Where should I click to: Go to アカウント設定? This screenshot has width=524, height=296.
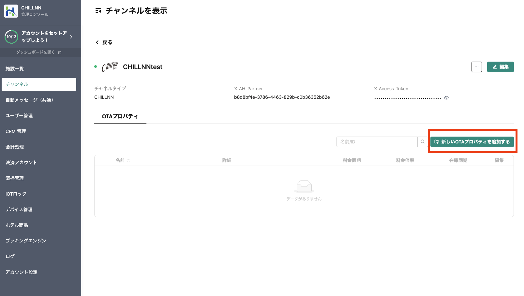[x=39, y=272]
